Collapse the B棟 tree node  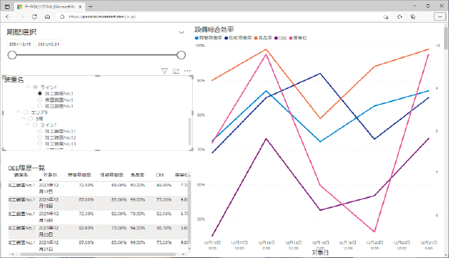(23, 118)
